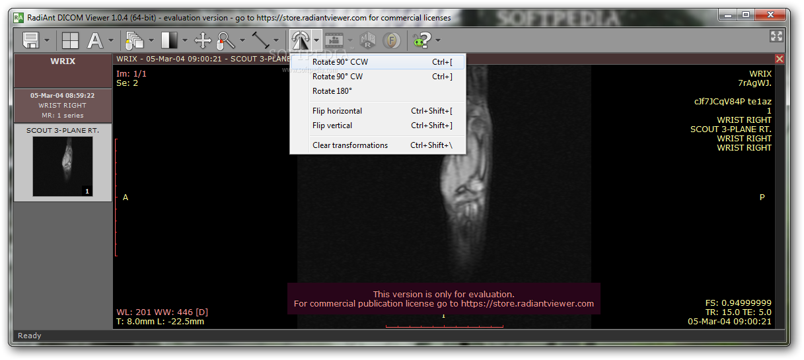Click the evaluation version notice banner

click(444, 299)
